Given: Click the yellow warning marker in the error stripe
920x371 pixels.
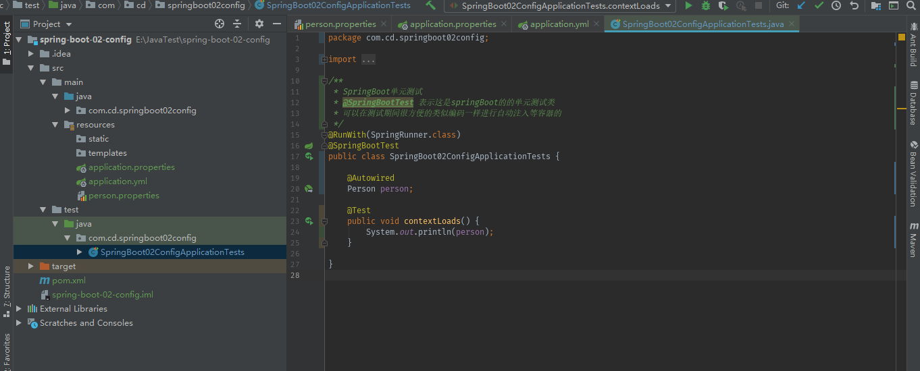Looking at the screenshot, I should coord(902,108).
